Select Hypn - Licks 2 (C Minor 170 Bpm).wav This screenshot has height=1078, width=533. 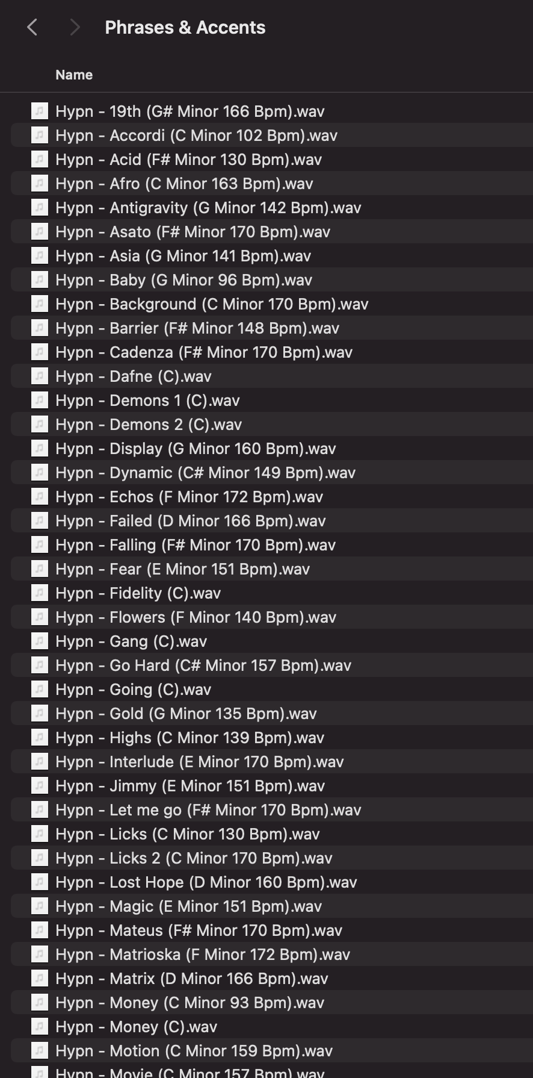[194, 858]
